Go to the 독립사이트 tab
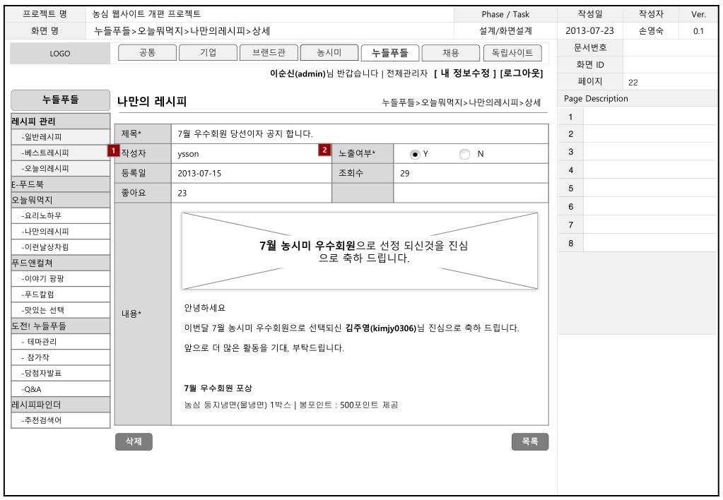Screen dimensions: 723x500 512,52
